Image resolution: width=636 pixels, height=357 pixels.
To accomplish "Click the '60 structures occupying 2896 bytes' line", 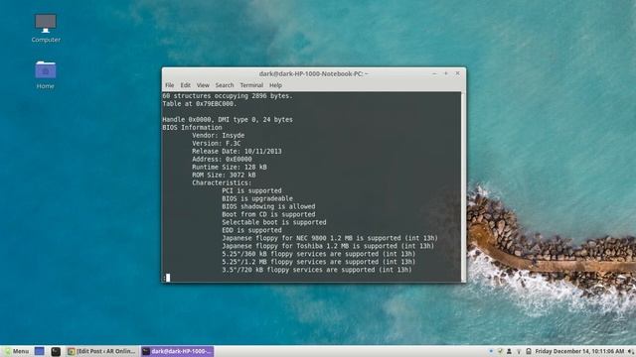I will click(228, 96).
